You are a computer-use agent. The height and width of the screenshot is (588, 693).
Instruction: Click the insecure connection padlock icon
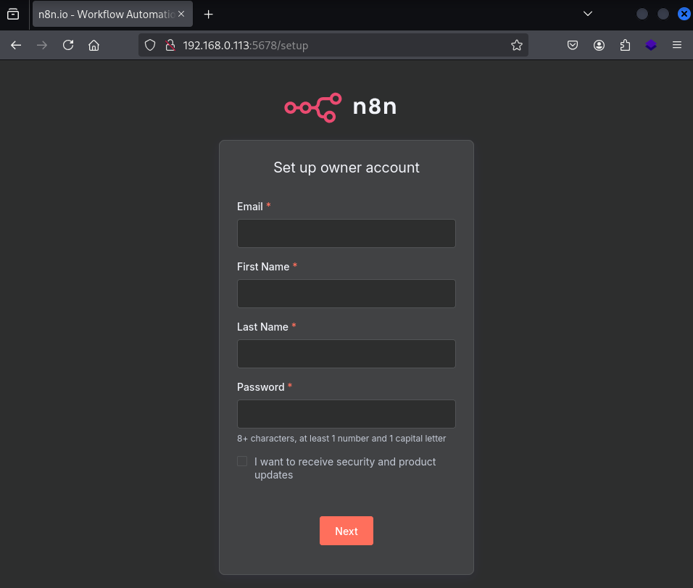[170, 45]
